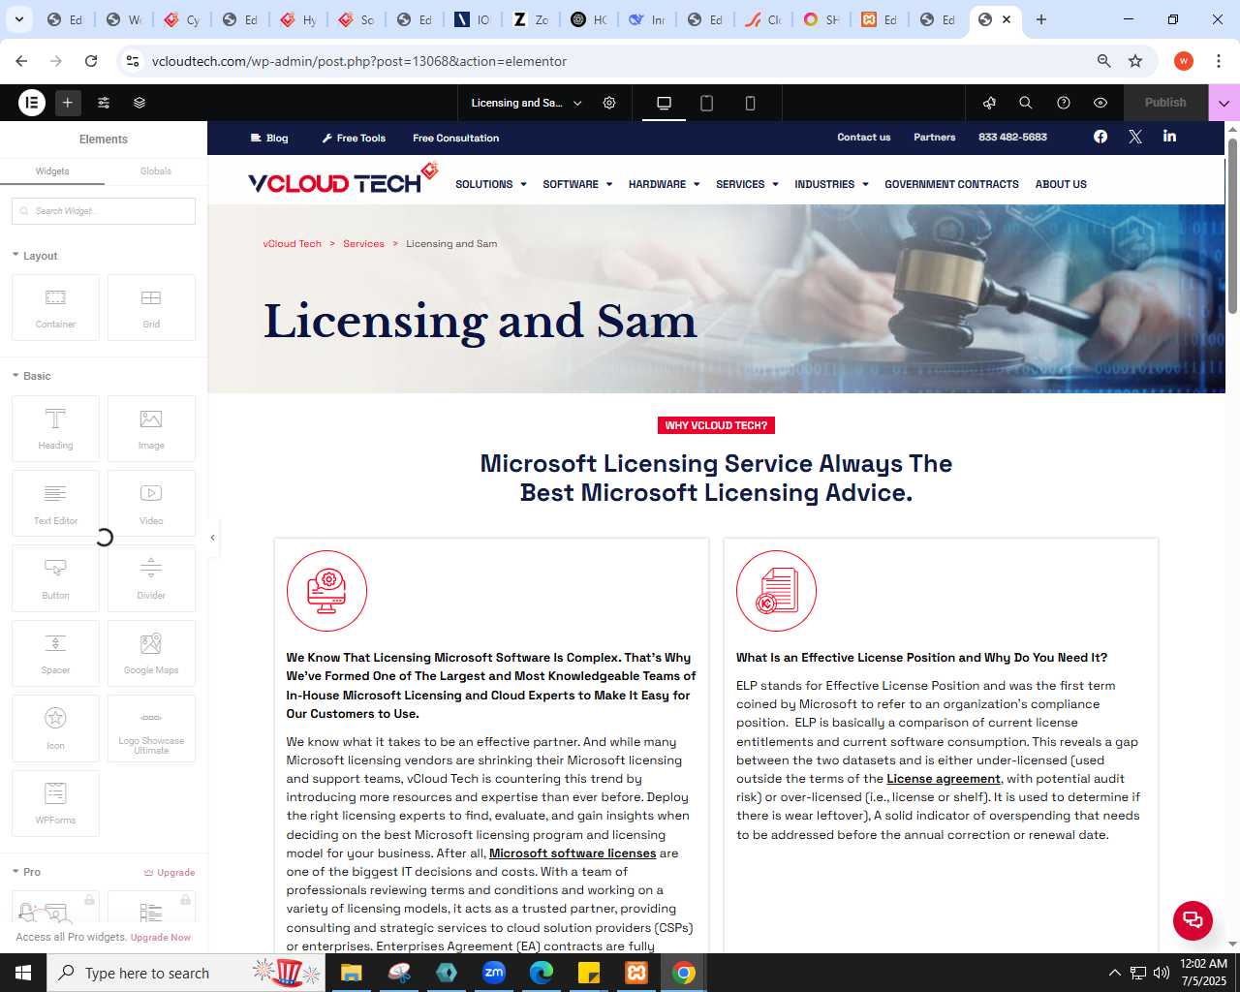The image size is (1240, 992).
Task: Open GOVERNMENT CONTRACTS menu item
Action: 951,184
